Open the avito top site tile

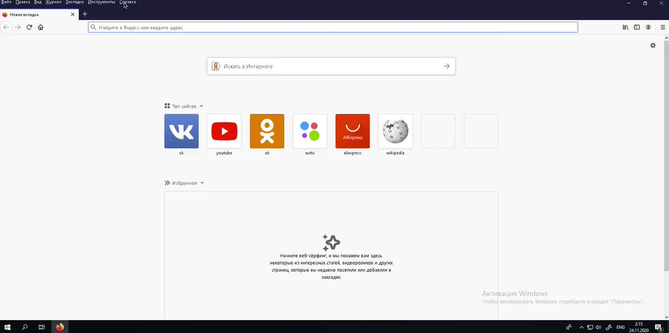coord(310,131)
